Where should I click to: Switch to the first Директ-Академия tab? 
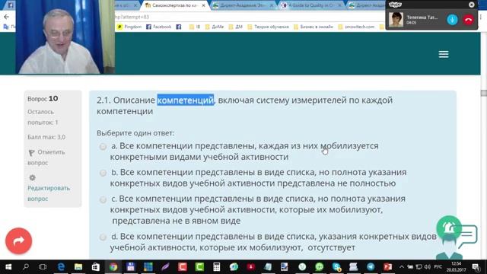242,5
